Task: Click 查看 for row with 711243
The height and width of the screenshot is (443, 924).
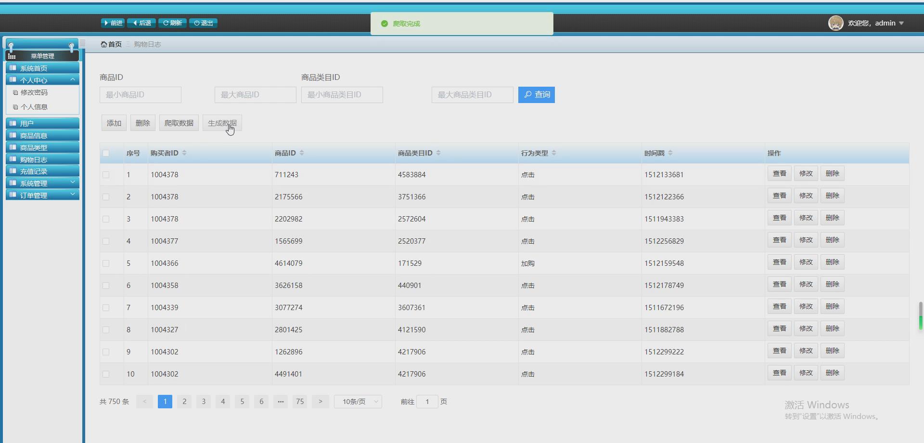Action: pyautogui.click(x=780, y=173)
